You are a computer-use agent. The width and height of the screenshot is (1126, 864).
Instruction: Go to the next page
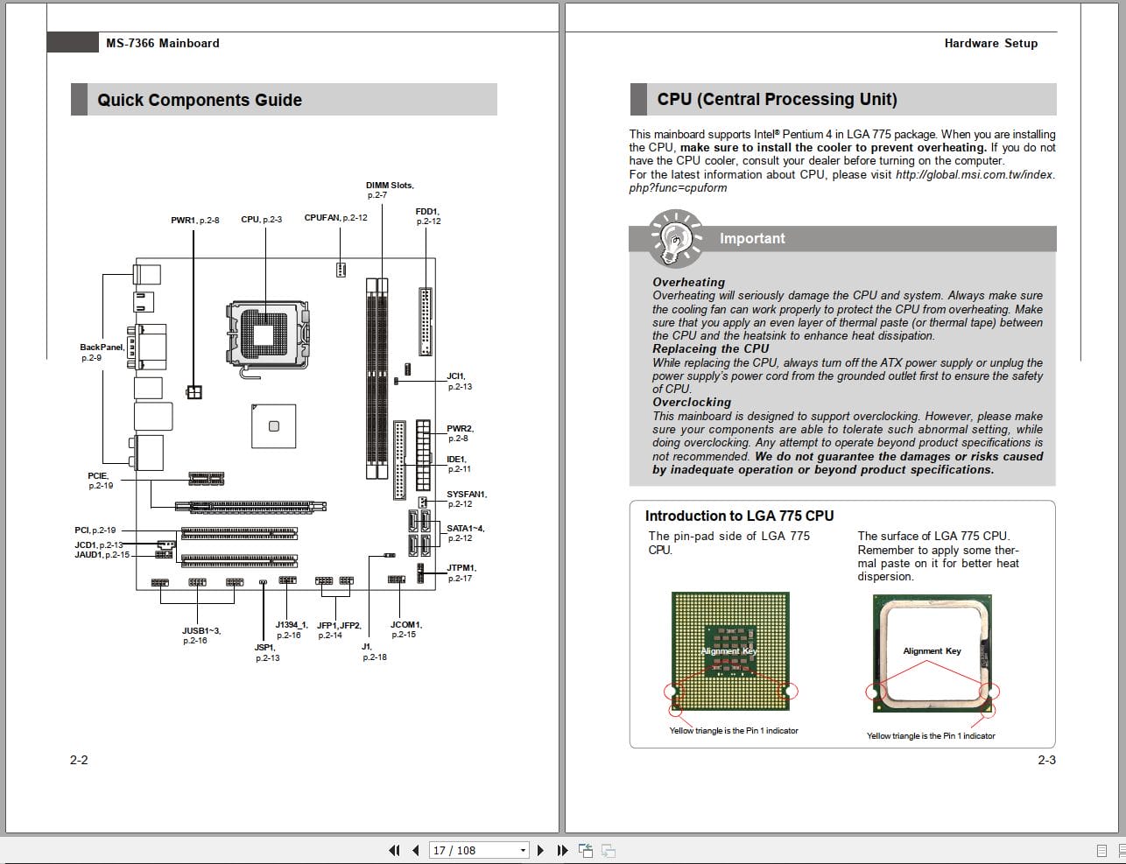pyautogui.click(x=539, y=850)
